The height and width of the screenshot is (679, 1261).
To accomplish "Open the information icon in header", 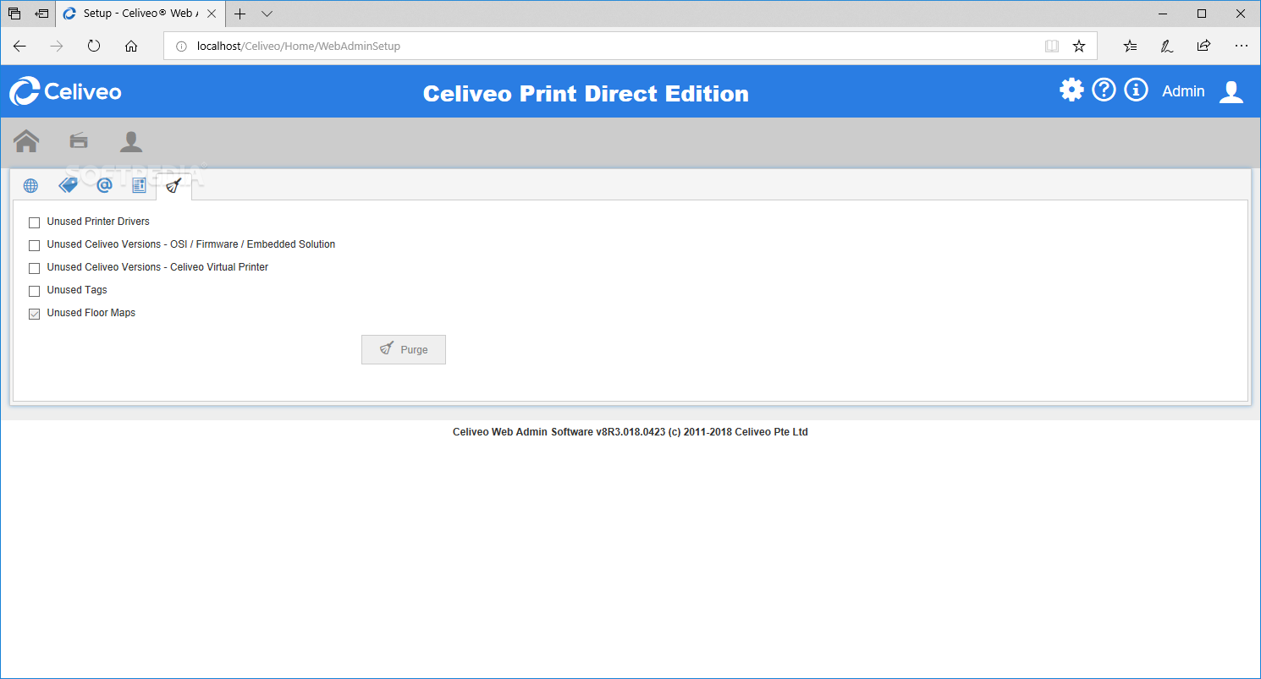I will coord(1136,90).
